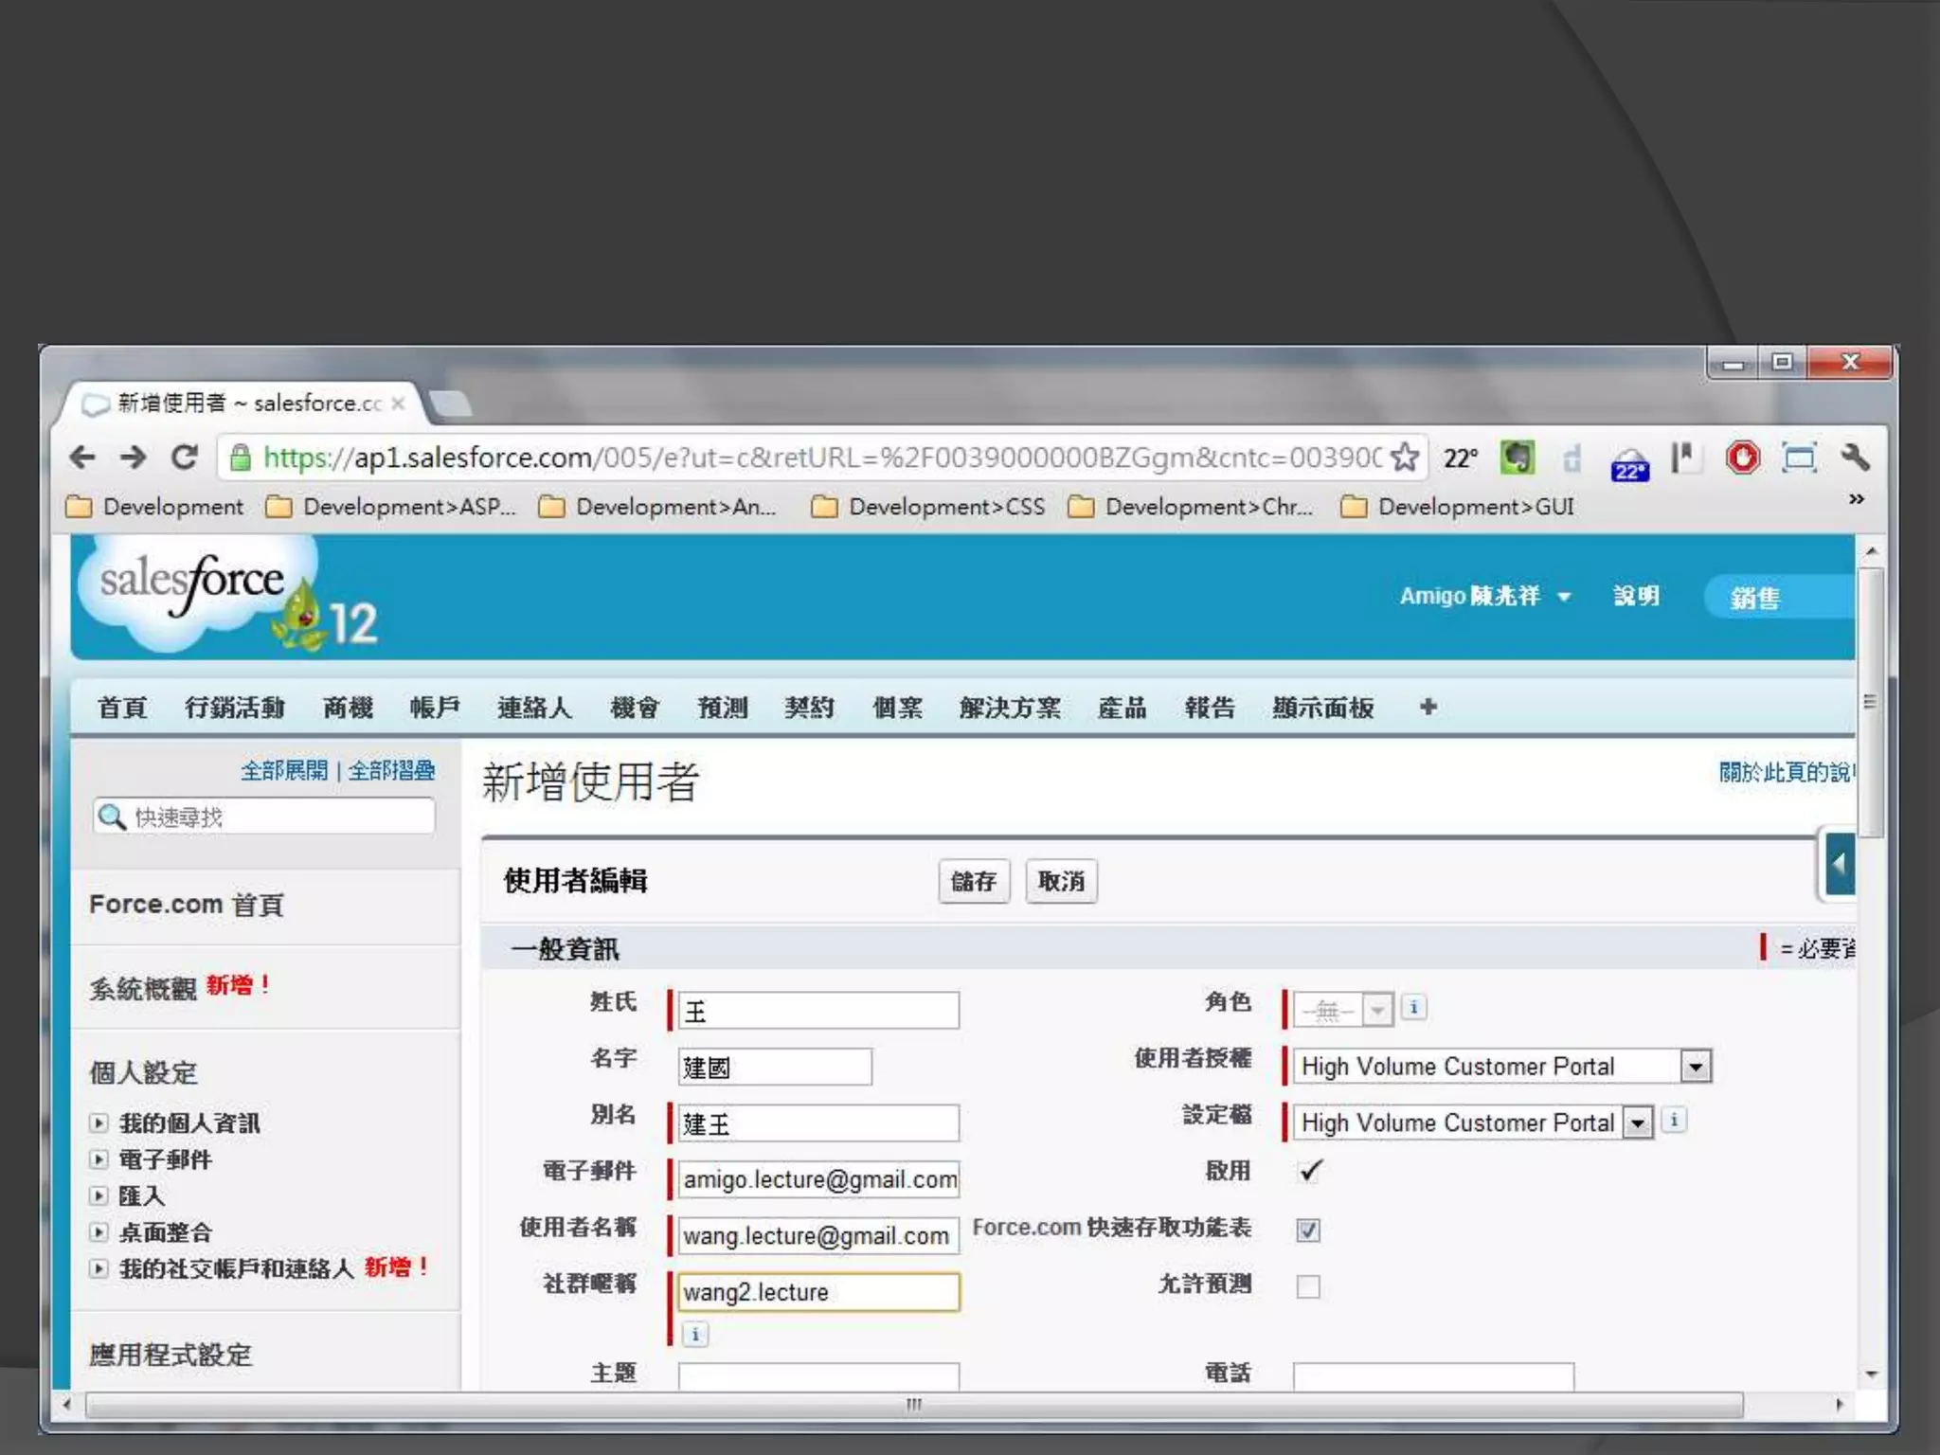The height and width of the screenshot is (1455, 1940).
Task: Click the sidebar collapse arrow handle
Action: pos(1839,864)
